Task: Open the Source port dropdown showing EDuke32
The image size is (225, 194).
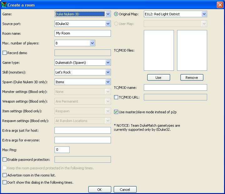Action: point(83,24)
